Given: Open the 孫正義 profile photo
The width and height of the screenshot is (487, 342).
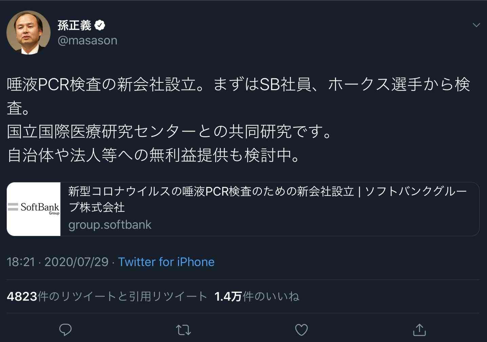Looking at the screenshot, I should pyautogui.click(x=28, y=33).
